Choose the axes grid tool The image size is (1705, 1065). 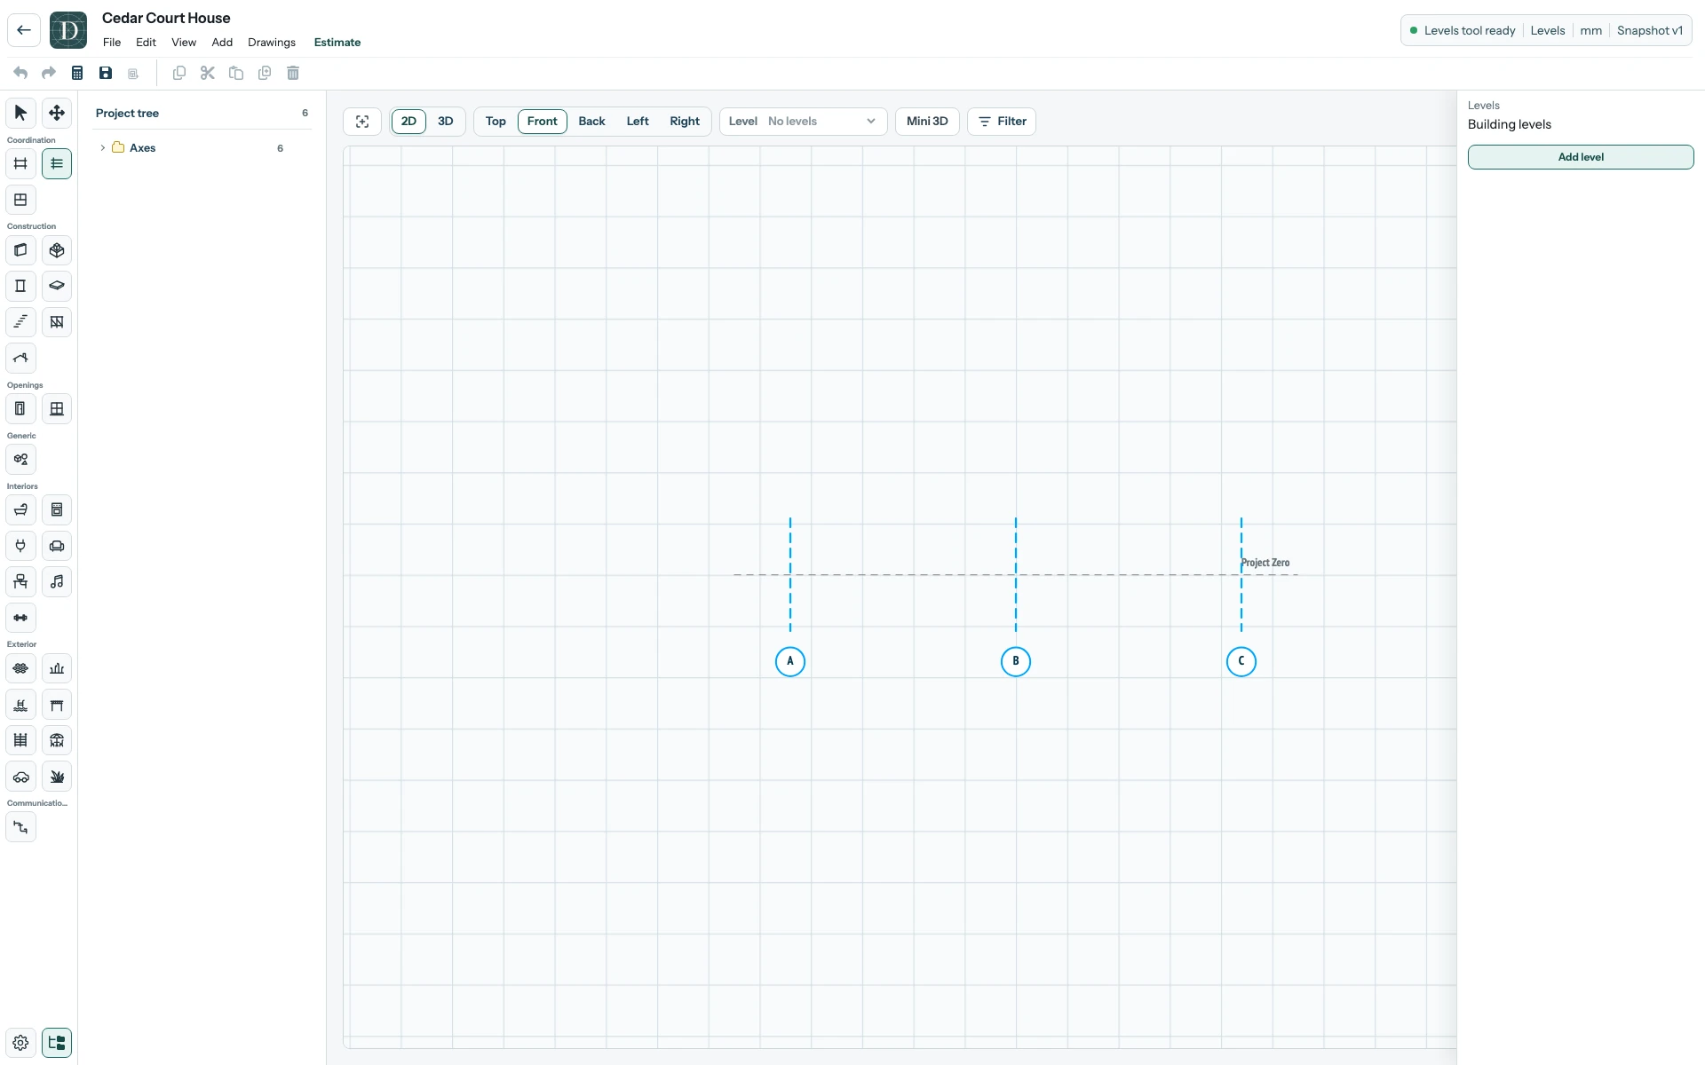point(20,163)
